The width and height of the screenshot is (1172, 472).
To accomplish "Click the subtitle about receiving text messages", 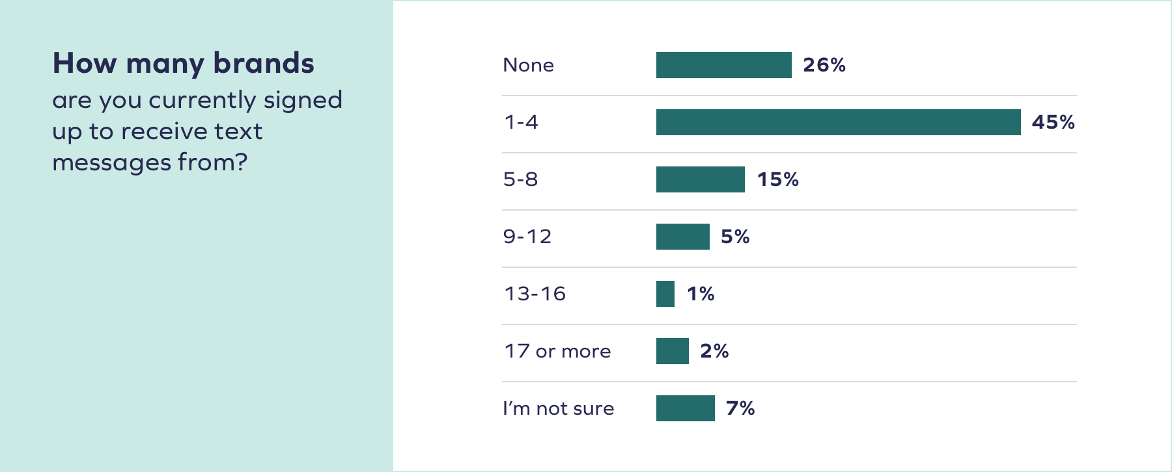I will tap(197, 131).
